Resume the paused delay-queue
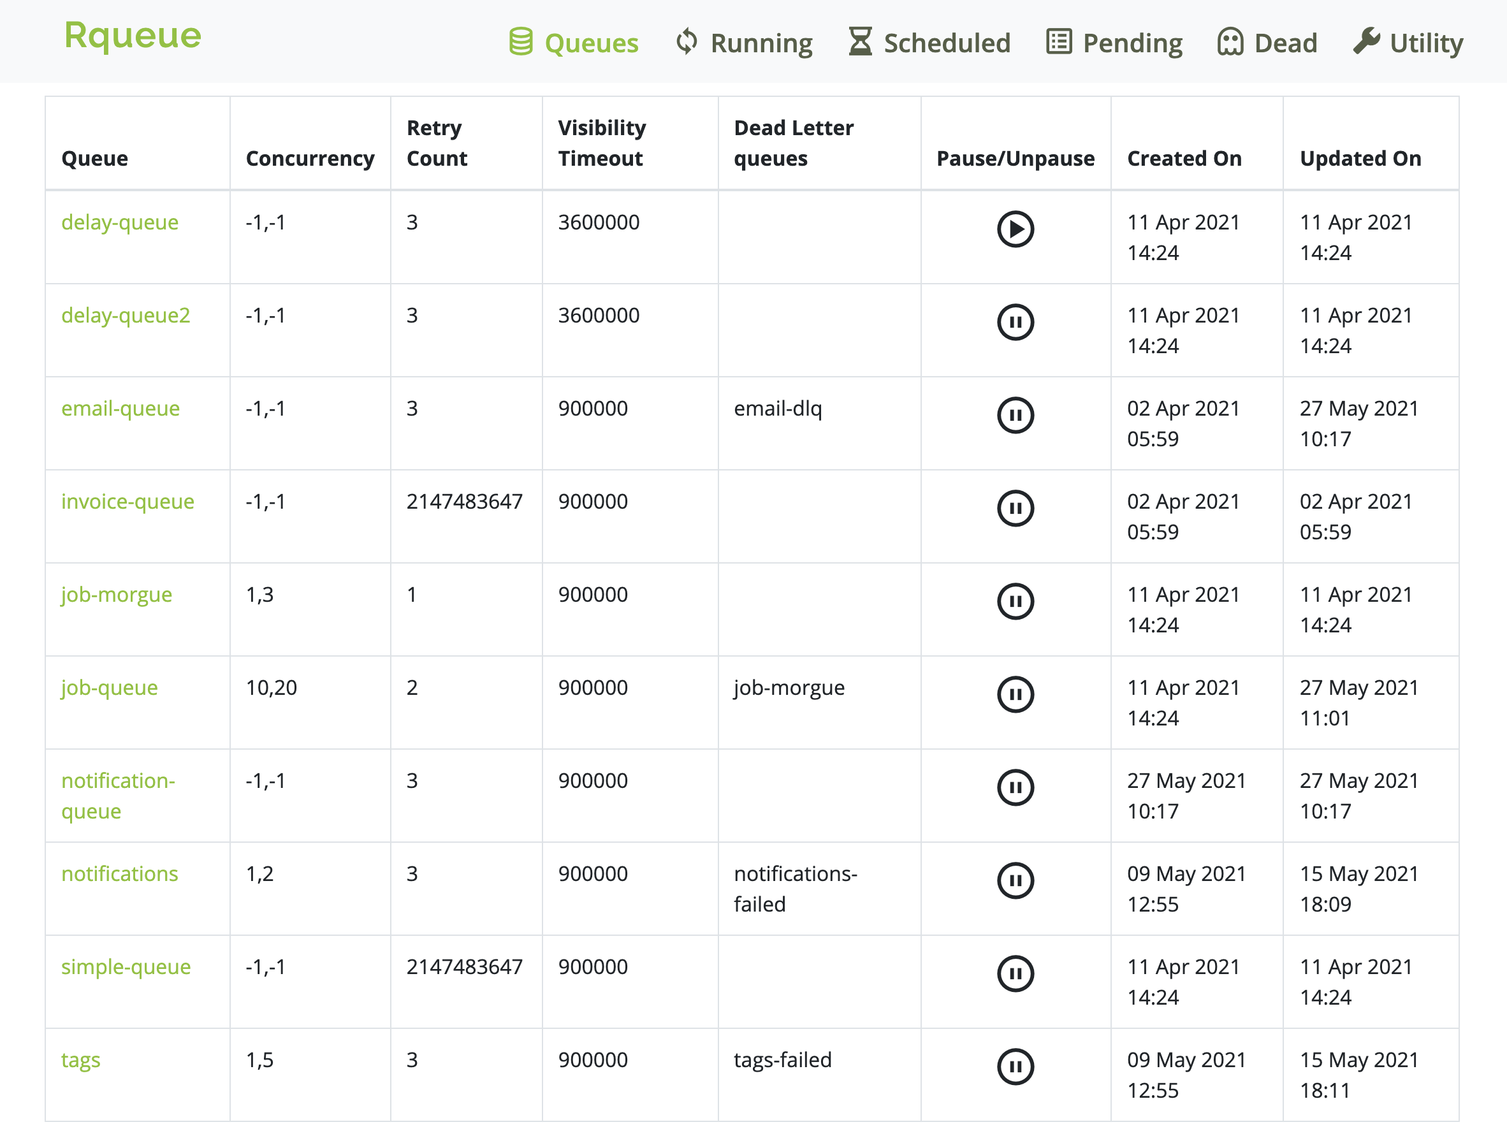Viewport: 1507px width, 1136px height. (x=1014, y=229)
